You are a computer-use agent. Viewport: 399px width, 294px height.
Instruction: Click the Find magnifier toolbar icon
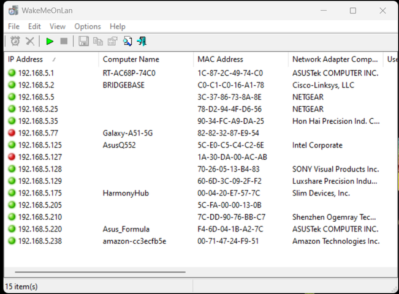click(127, 41)
